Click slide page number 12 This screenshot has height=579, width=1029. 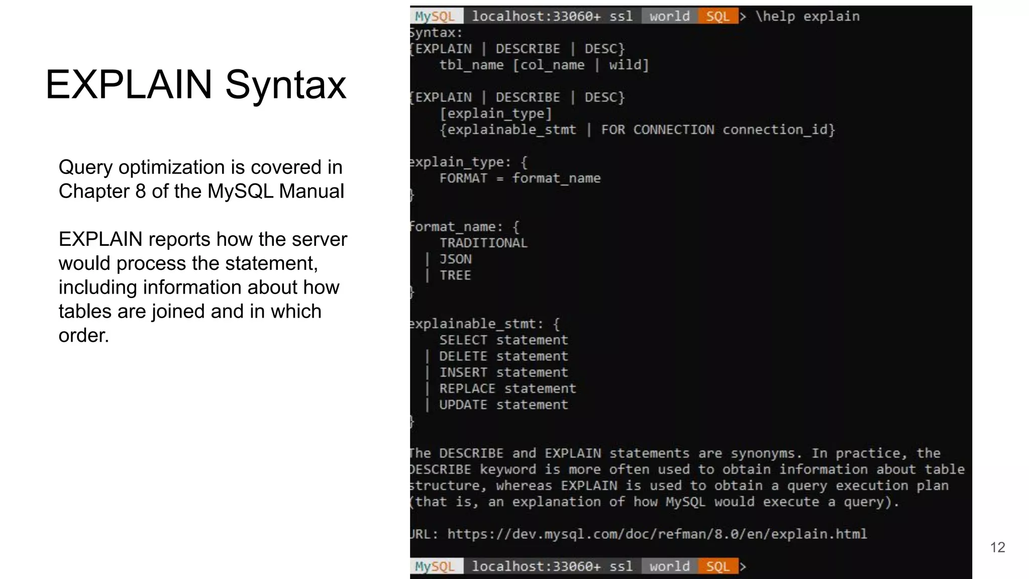tap(997, 547)
